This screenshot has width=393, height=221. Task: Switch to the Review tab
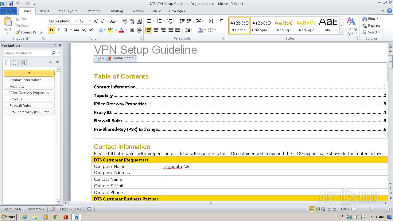pyautogui.click(x=139, y=11)
